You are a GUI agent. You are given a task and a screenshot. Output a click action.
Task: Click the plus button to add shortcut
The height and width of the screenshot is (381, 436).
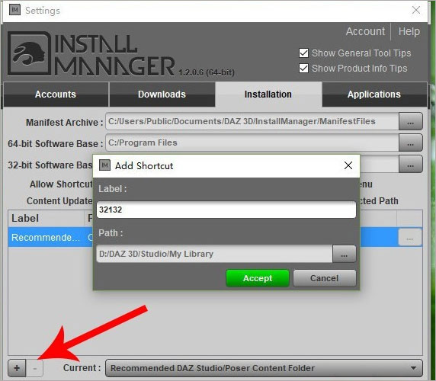[17, 367]
